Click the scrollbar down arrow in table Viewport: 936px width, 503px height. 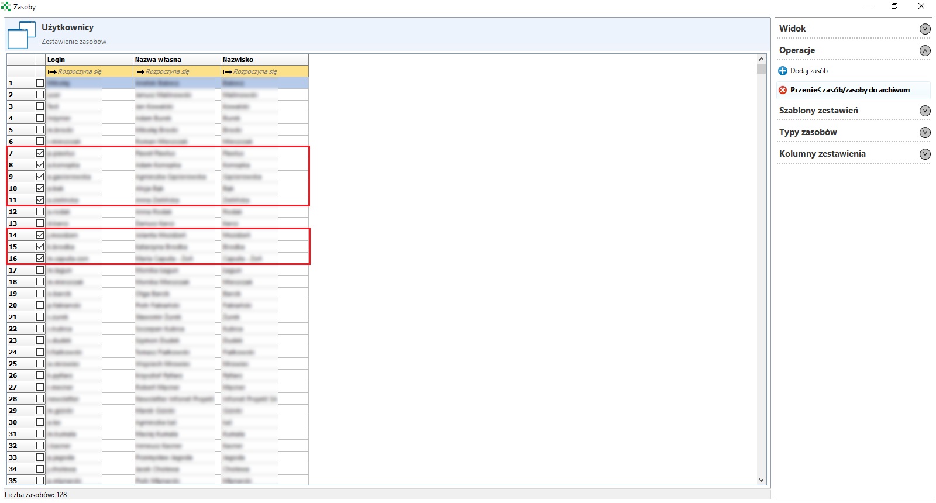point(761,480)
